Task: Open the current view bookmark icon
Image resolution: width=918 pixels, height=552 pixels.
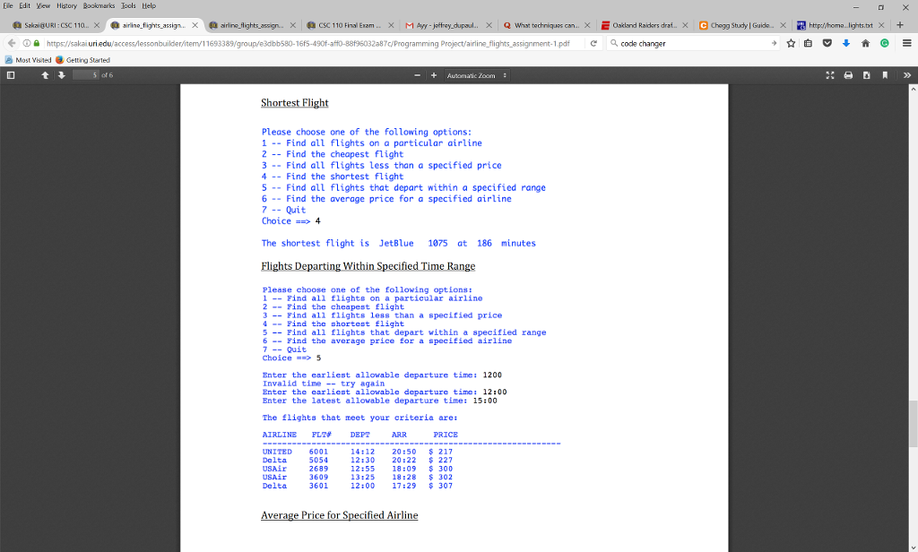Action: (885, 75)
